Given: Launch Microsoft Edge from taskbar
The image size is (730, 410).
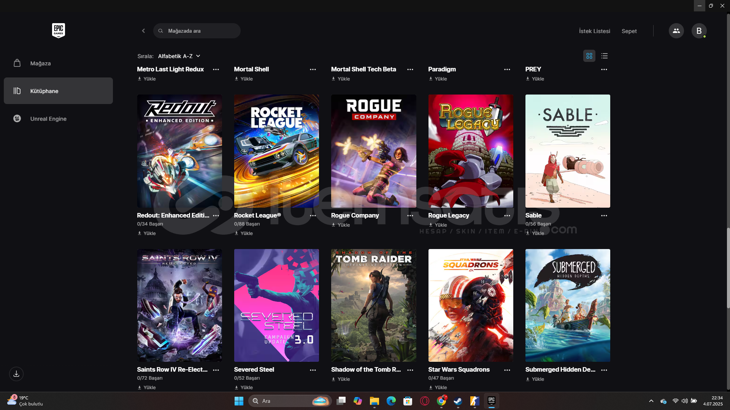Looking at the screenshot, I should 391,401.
